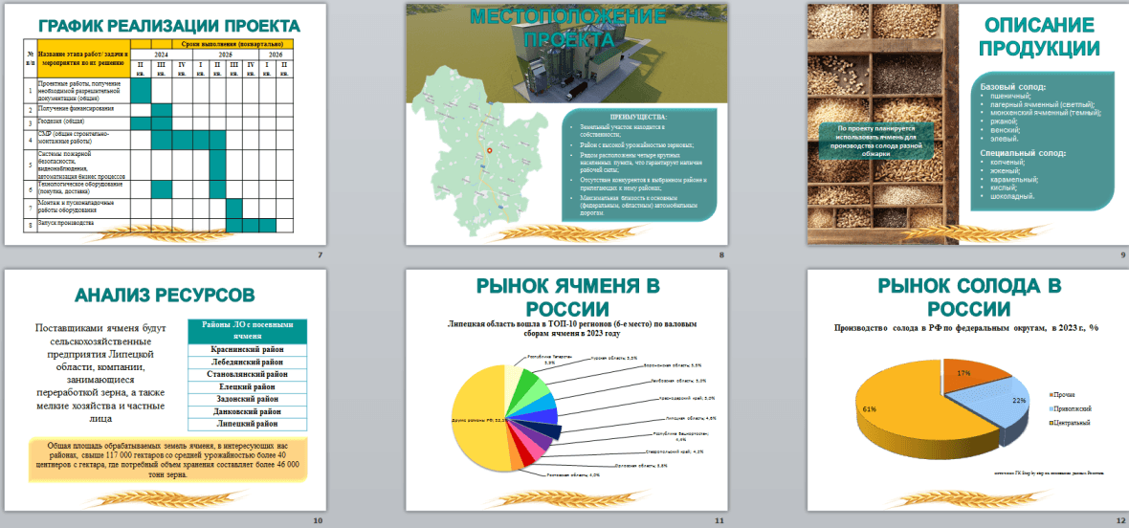The height and width of the screenshot is (528, 1129).
Task: Click the 'Елецкий район' table row
Action: (x=247, y=387)
